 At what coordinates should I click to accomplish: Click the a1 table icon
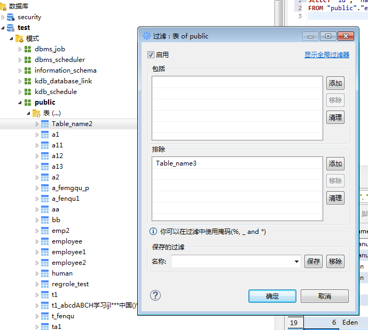click(45, 135)
